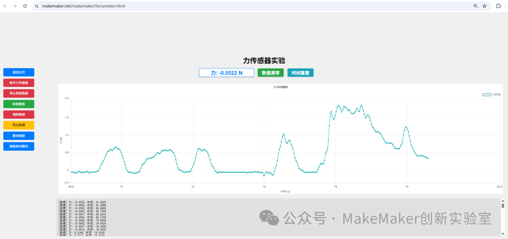Click the yellow 导出数据 button

[19, 125]
